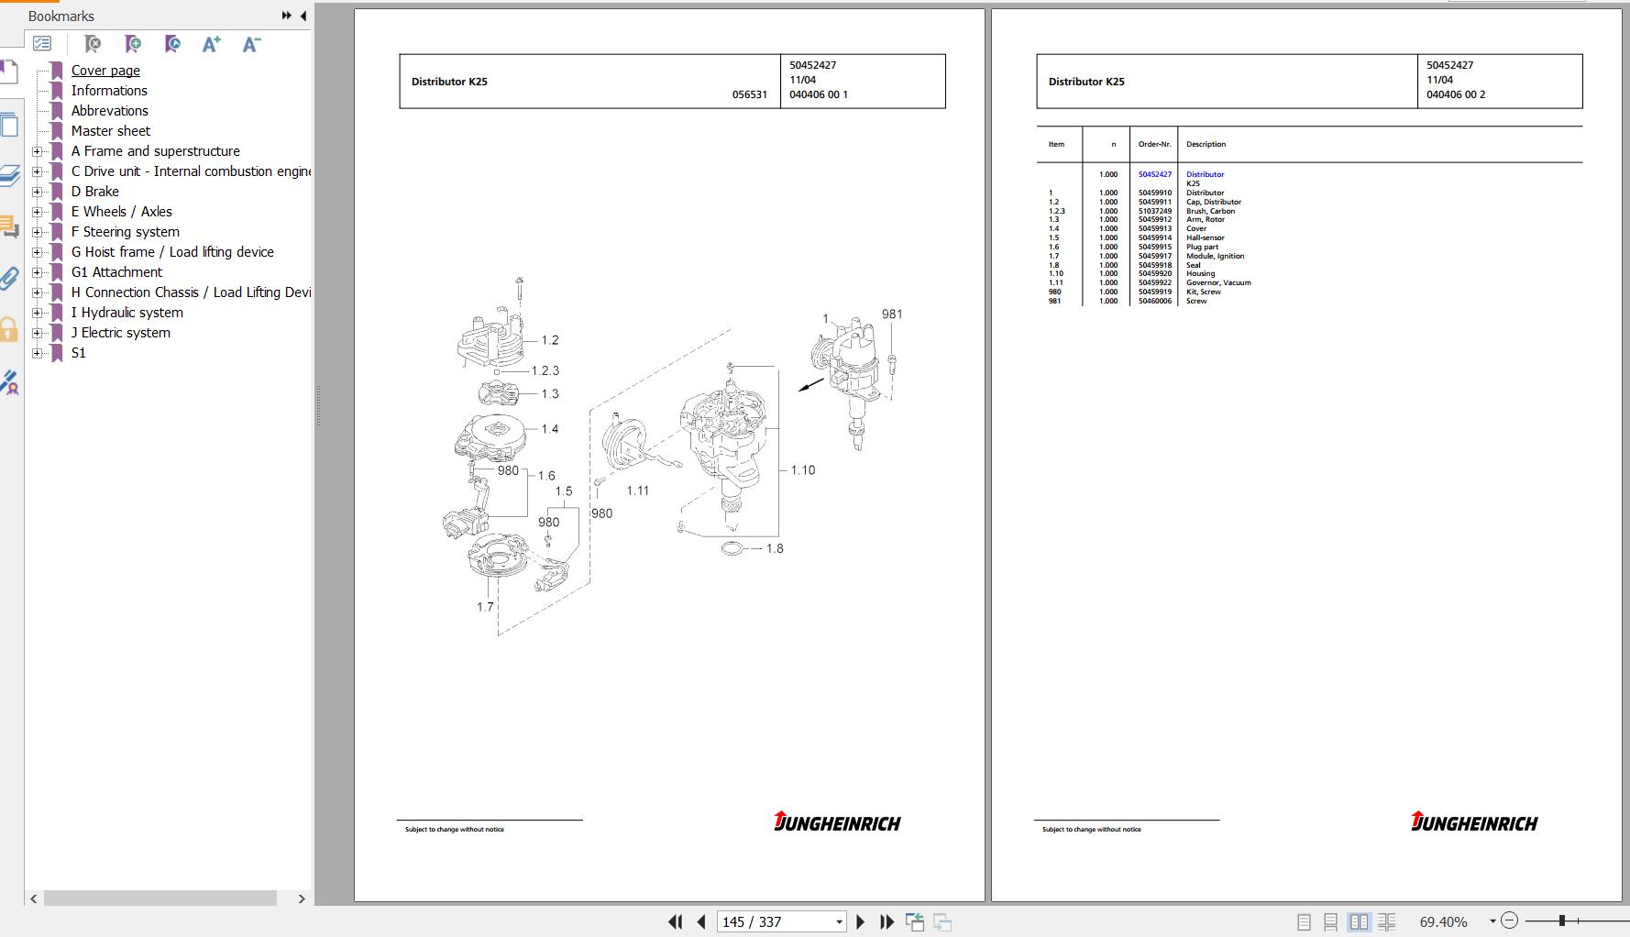Go to the first page

pyautogui.click(x=676, y=921)
